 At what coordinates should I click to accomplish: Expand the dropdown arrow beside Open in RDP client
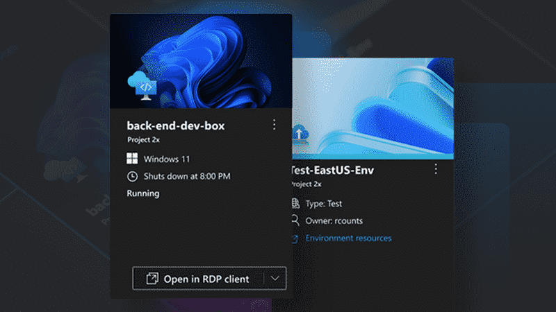275,279
